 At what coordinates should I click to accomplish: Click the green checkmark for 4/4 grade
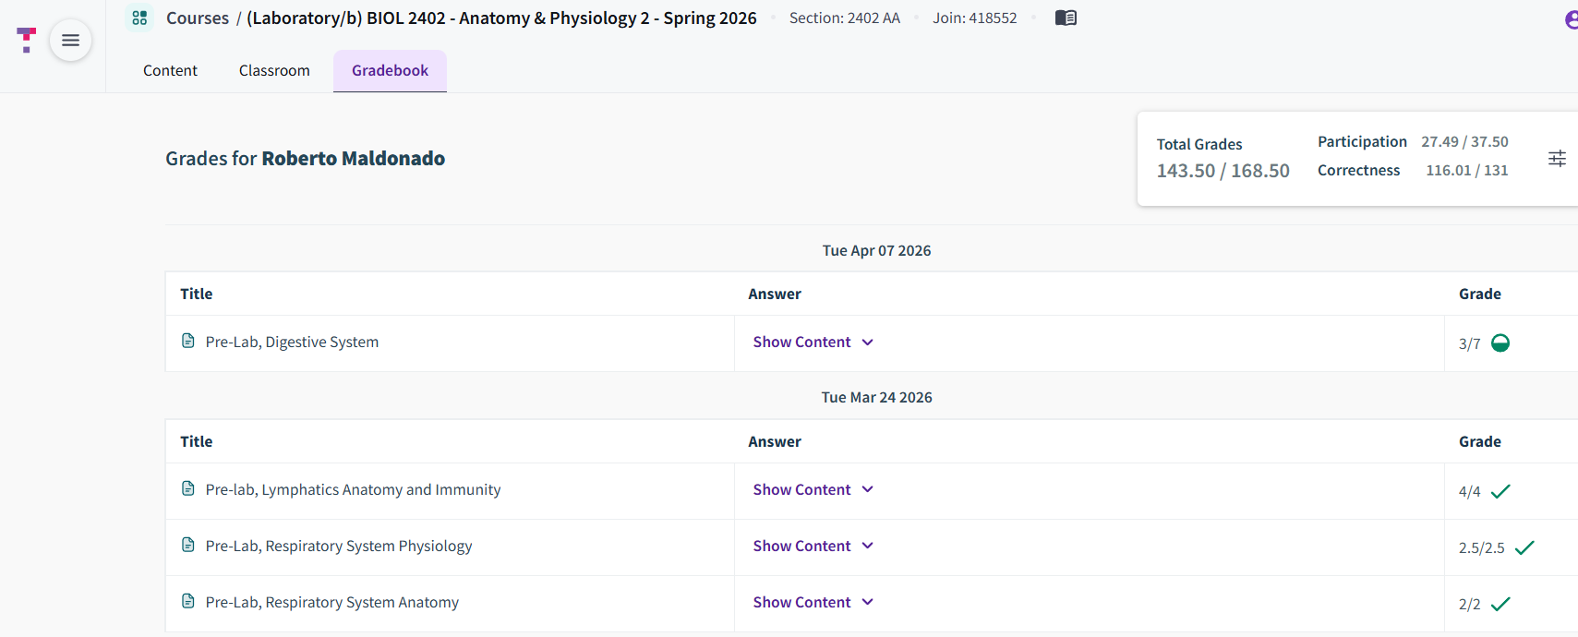coord(1500,491)
